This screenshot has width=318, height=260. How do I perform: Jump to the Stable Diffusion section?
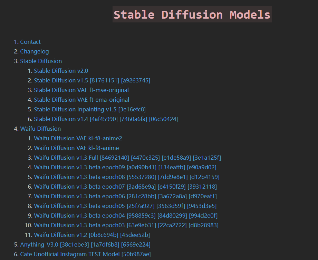[x=41, y=61]
